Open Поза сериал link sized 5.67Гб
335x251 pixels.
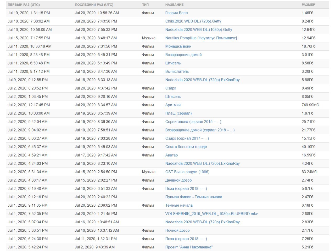point(186,188)
